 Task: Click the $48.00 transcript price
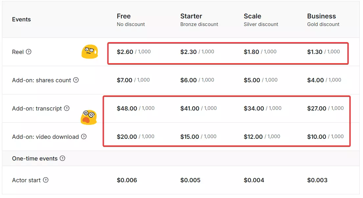127,108
